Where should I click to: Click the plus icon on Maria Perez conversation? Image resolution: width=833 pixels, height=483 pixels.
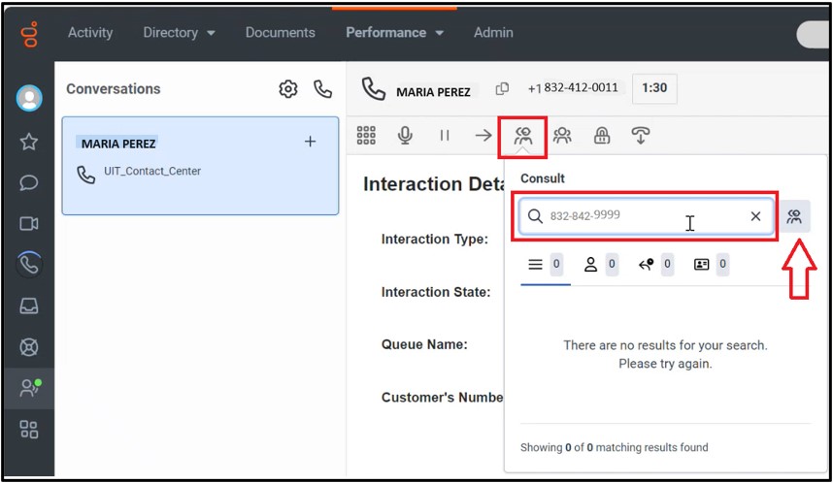311,142
